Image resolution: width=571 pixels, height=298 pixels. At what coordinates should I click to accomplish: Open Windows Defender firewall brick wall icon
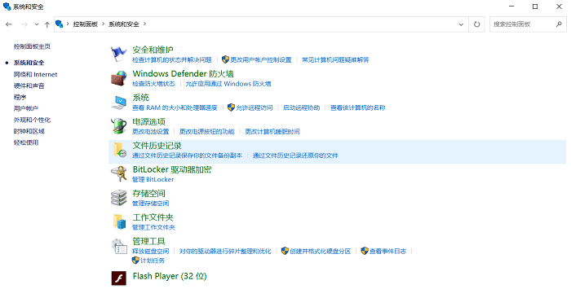pos(119,78)
